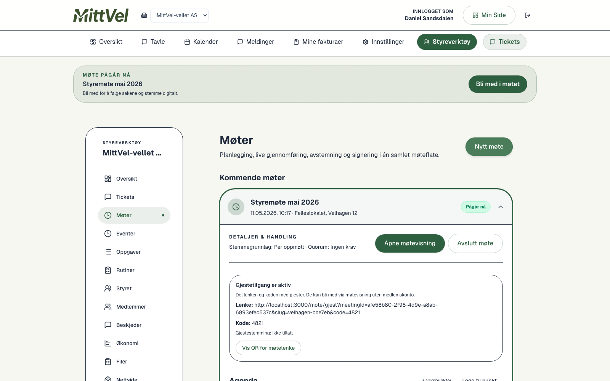This screenshot has width=610, height=381.
Task: Collapse the Styremøte mai 2026 meeting card
Action: (x=501, y=207)
